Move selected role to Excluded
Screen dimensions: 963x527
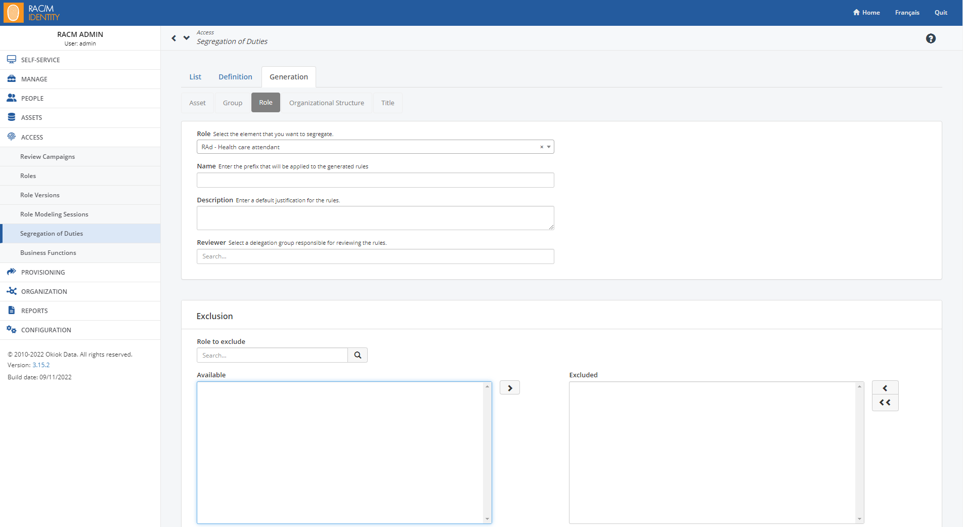[510, 388]
